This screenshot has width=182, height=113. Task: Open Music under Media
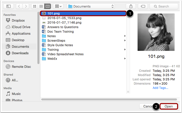13,94
